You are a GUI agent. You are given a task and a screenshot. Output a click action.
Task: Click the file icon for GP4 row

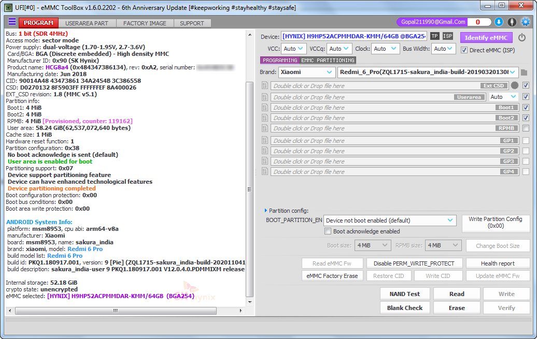[265, 171]
